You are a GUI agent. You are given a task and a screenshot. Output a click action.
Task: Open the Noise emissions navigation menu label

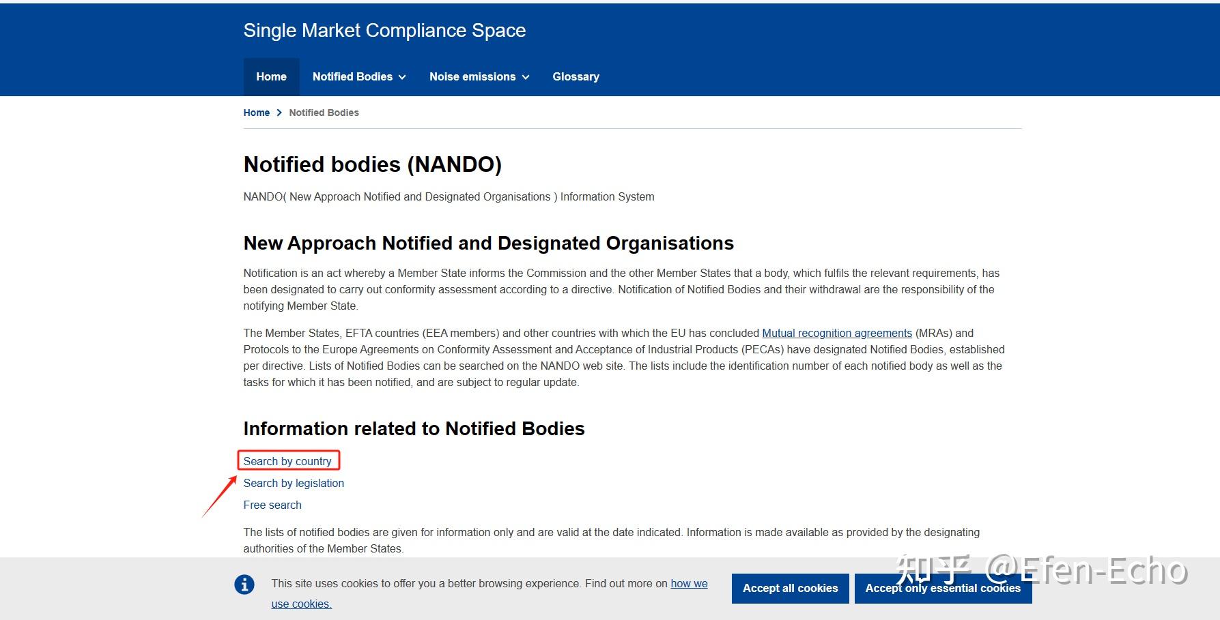pos(472,76)
